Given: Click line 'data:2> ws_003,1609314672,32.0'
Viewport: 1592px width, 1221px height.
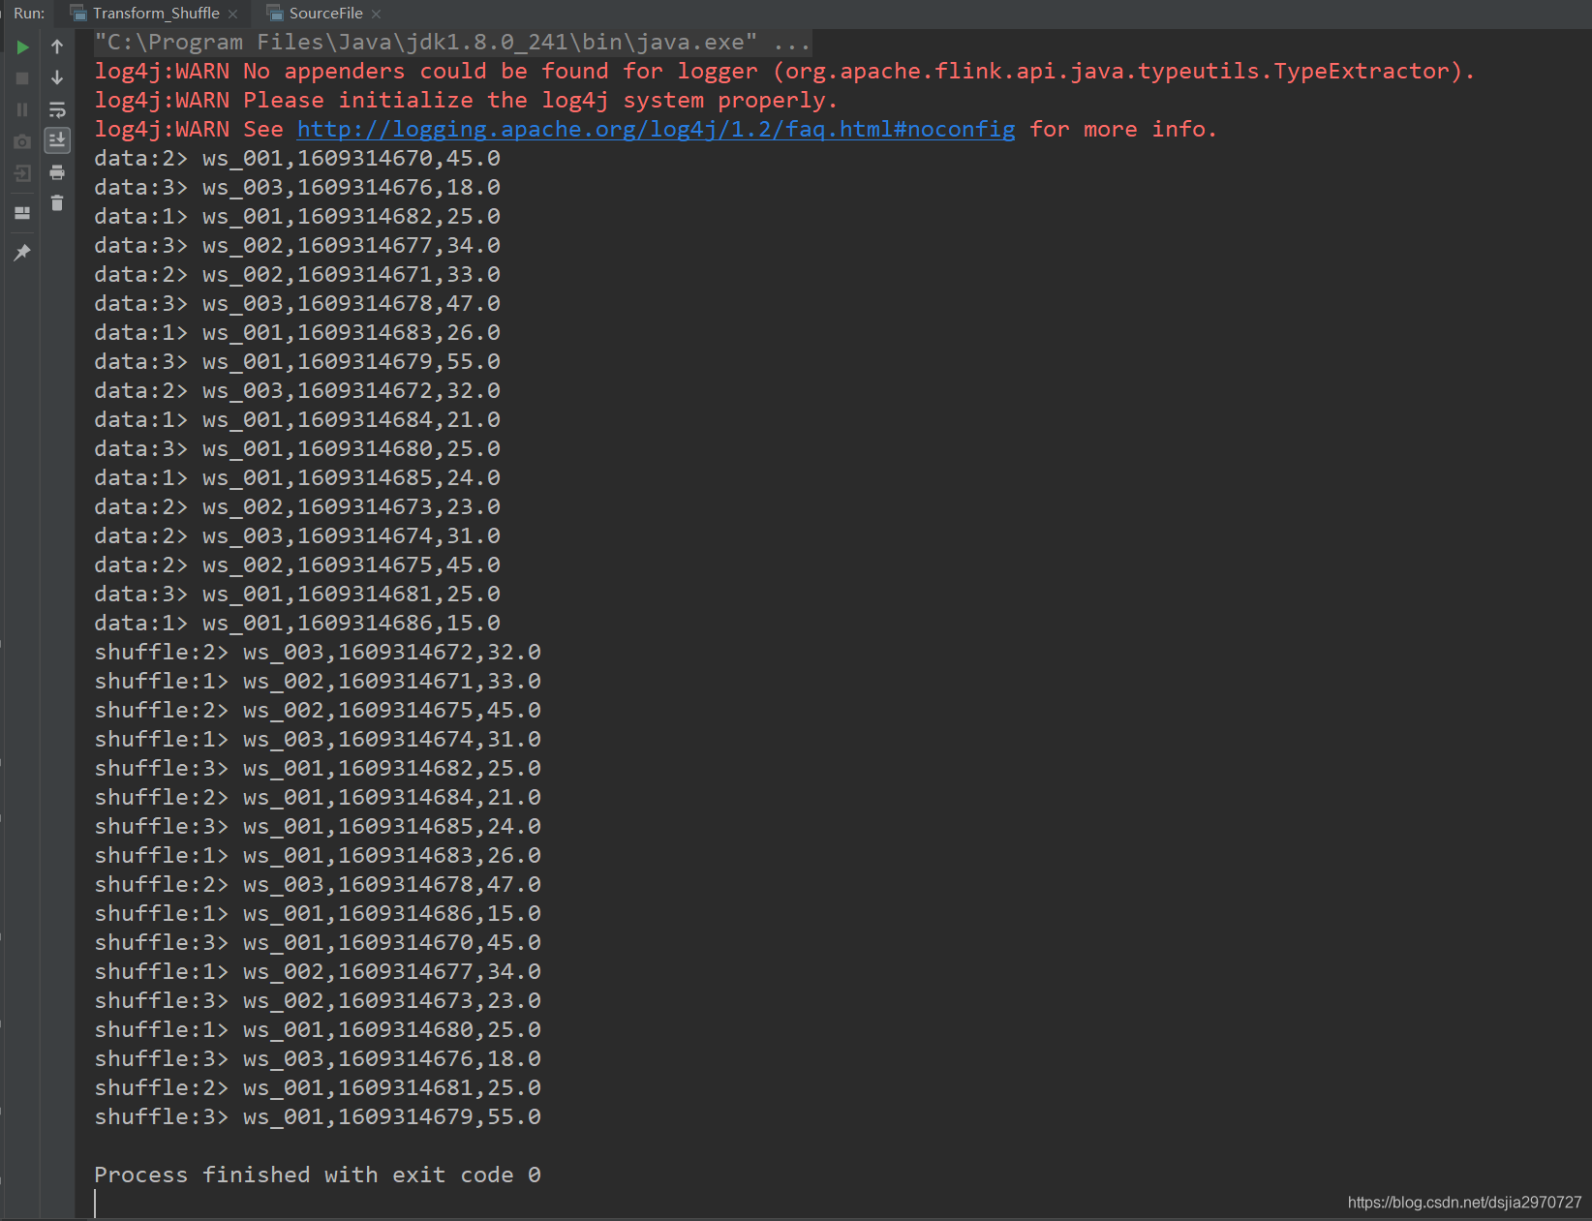Looking at the screenshot, I should tap(297, 390).
